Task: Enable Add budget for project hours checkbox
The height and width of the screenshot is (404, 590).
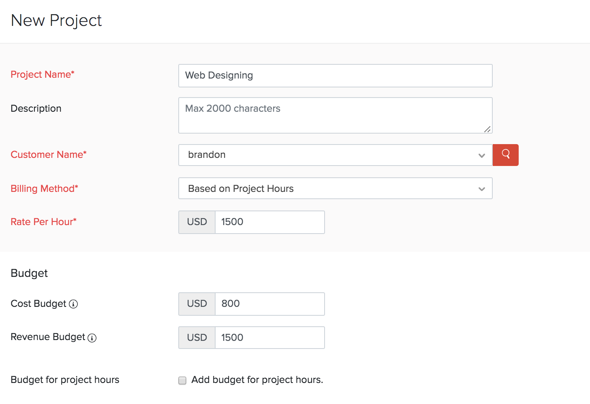Action: coord(182,381)
